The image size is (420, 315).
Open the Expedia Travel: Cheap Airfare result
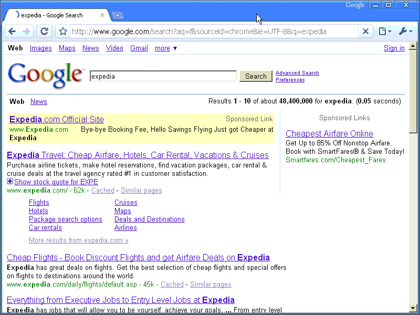138,155
